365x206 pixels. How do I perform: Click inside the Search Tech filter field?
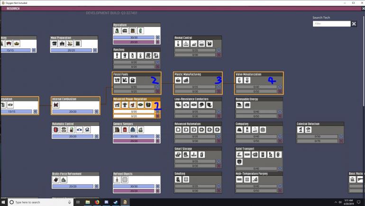point(331,24)
